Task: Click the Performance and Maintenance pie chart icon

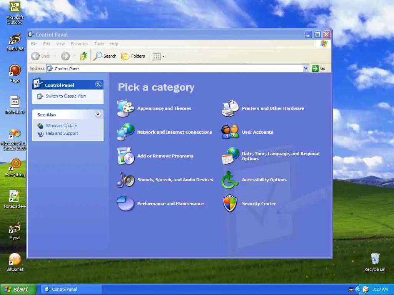Action: point(126,204)
